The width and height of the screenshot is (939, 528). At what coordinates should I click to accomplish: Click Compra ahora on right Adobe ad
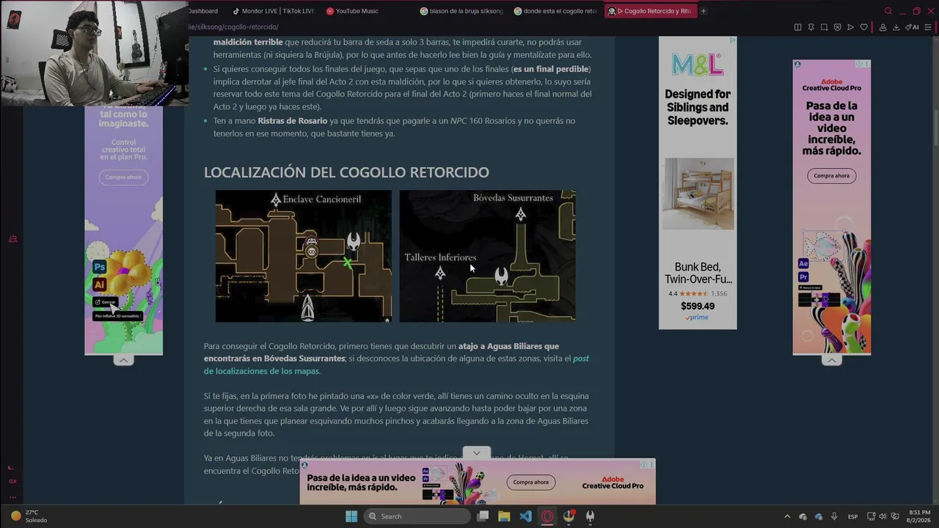pyautogui.click(x=831, y=176)
